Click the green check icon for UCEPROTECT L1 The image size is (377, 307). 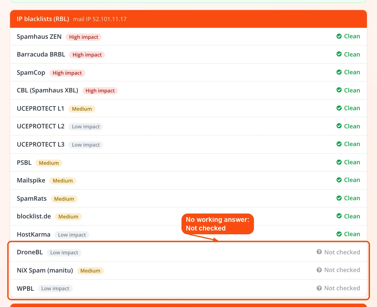point(339,108)
